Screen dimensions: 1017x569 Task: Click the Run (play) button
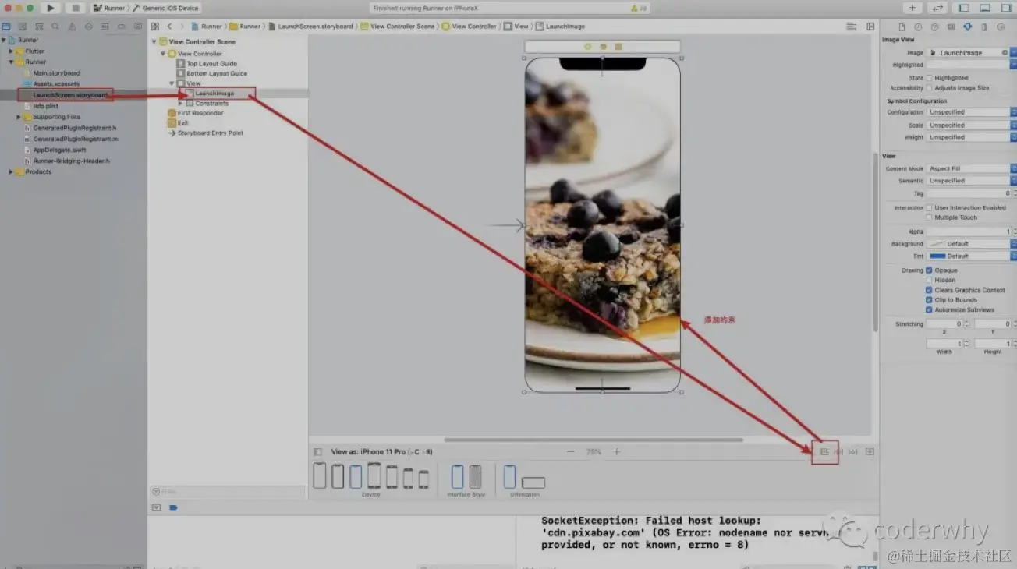[x=50, y=8]
